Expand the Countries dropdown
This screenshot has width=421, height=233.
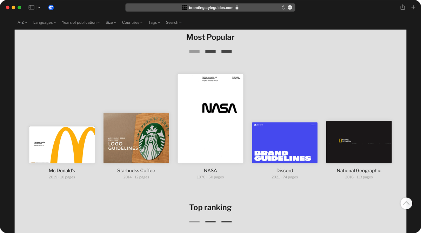[132, 22]
